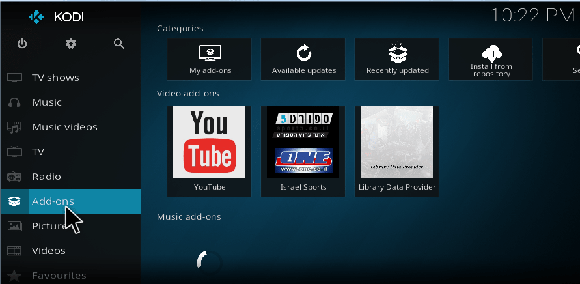Click the Recently updated box icon

tap(398, 53)
